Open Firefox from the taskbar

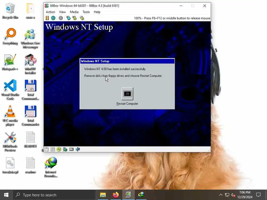(x=116, y=195)
